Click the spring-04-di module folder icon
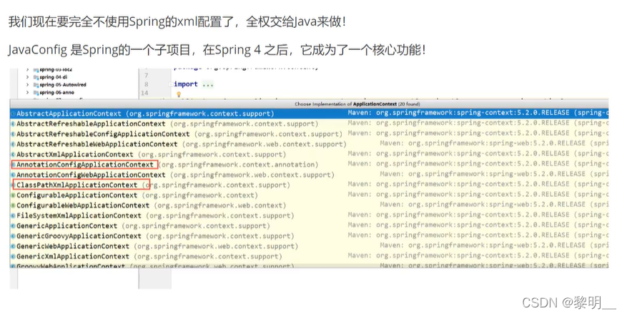Screen dimensions: 627x316 [x=36, y=77]
